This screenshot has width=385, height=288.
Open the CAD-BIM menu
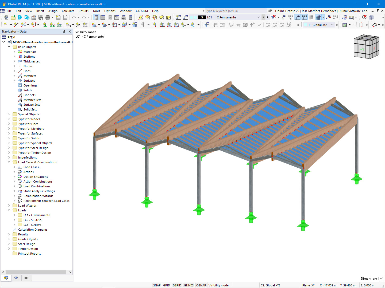click(x=141, y=11)
